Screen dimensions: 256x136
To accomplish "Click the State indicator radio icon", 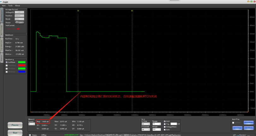I will pos(30,135).
